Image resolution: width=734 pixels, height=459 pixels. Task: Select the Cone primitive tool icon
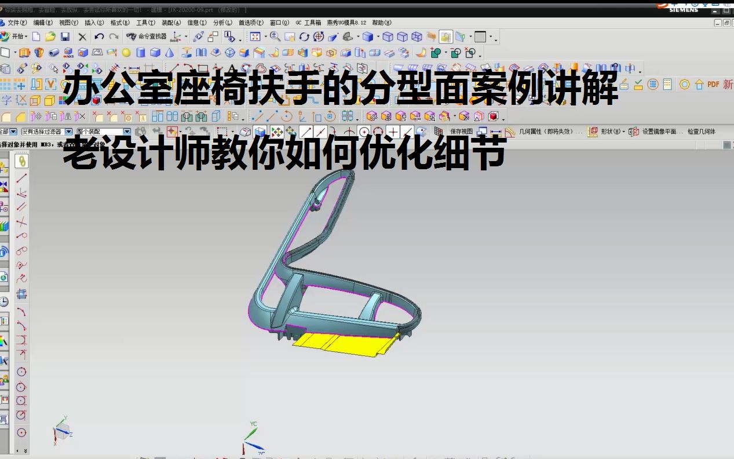169,56
